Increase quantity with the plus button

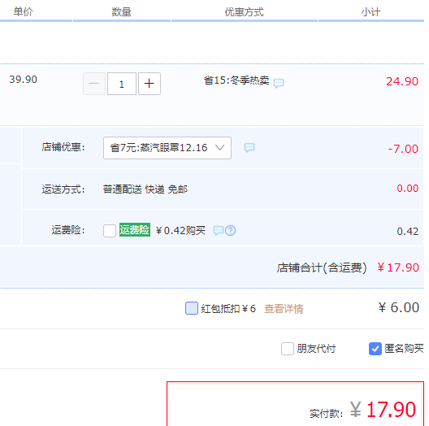(x=149, y=84)
